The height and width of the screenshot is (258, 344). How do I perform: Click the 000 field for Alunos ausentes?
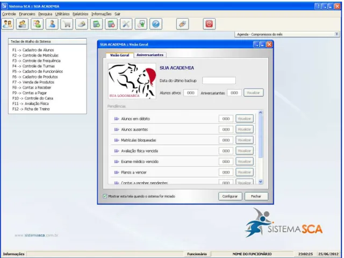pos(226,130)
